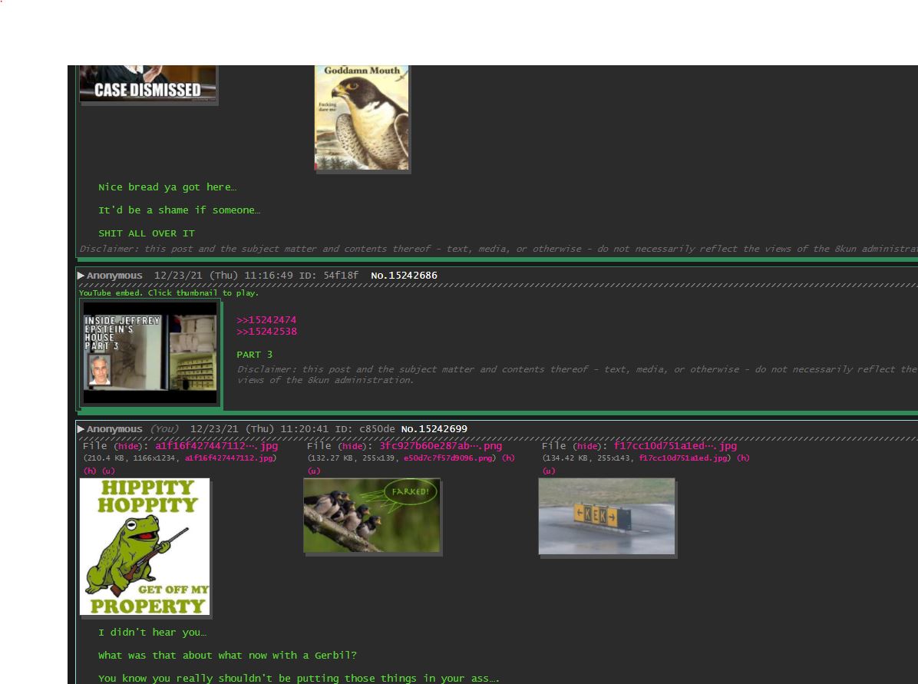Click timestamp 12/23/21 (Thu) 11:16:49
The height and width of the screenshot is (684, 918).
[223, 276]
